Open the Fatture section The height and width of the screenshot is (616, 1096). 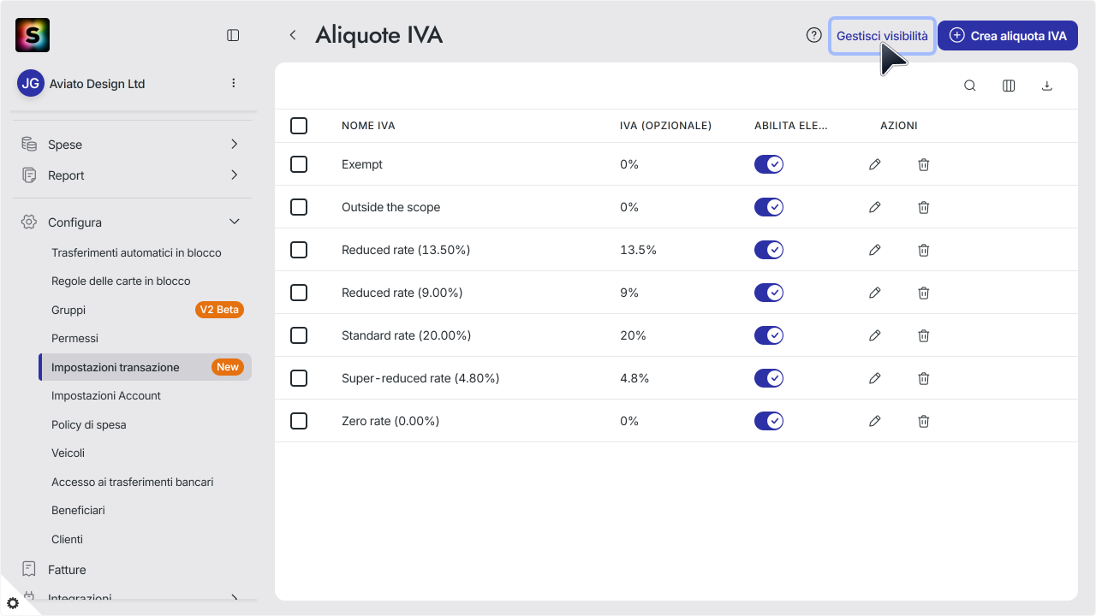(x=67, y=569)
